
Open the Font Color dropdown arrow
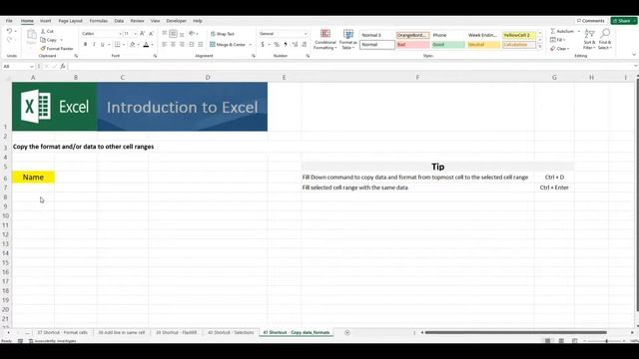pyautogui.click(x=153, y=45)
